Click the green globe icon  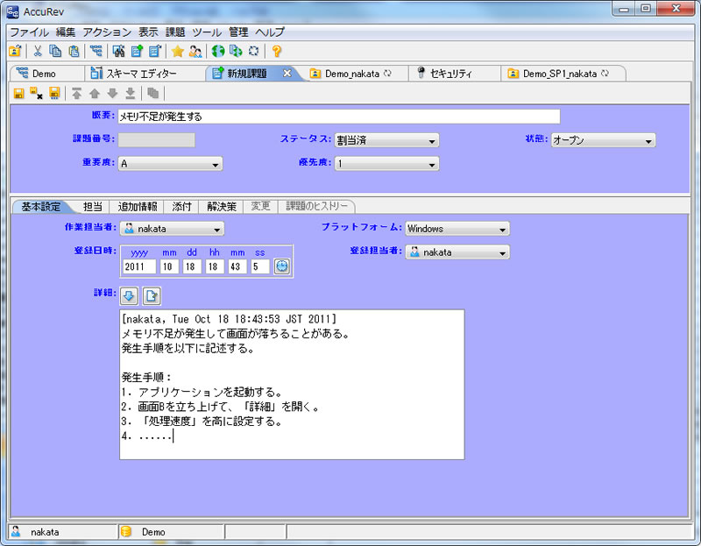point(217,51)
